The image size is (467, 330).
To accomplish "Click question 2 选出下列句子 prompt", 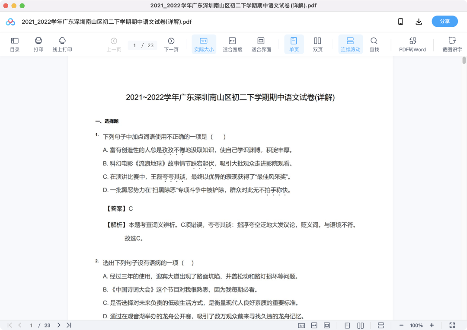I will [x=148, y=263].
